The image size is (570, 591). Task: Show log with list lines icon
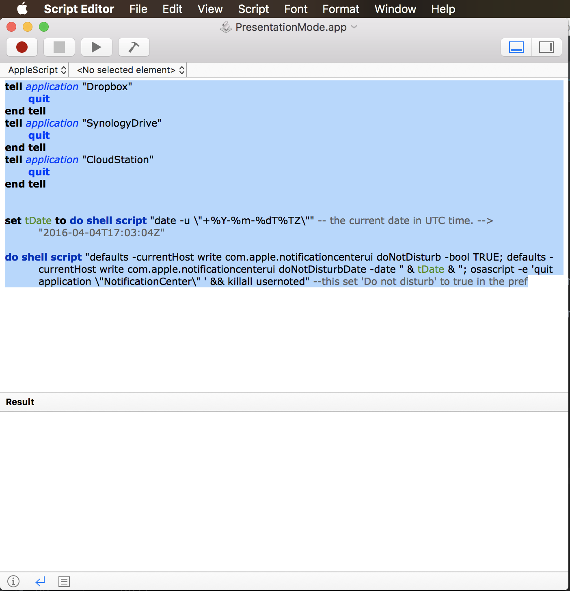click(64, 581)
